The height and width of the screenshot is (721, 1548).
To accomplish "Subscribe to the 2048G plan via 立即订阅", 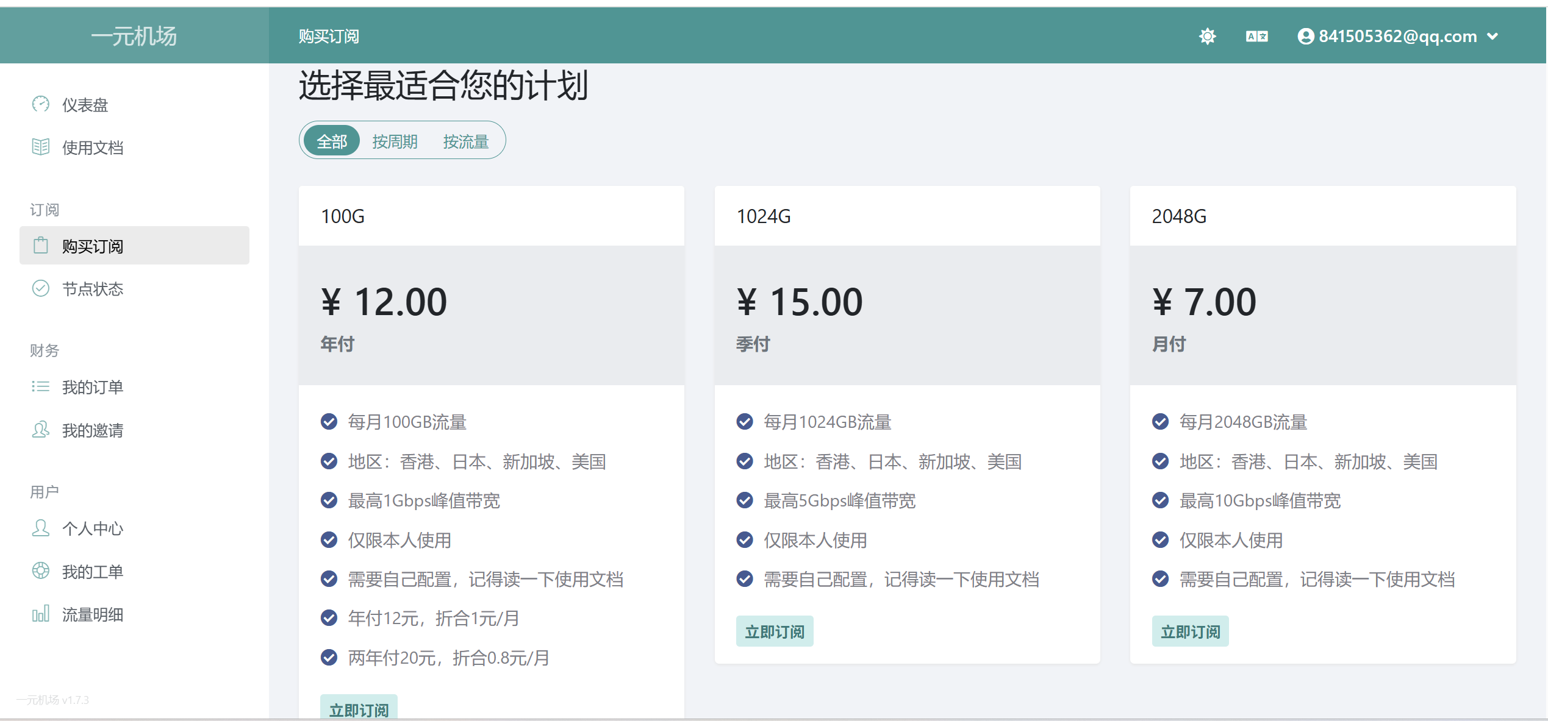I will [x=1189, y=631].
